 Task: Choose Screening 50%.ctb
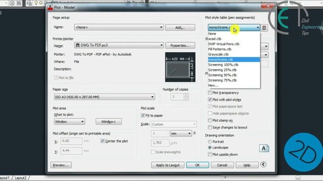tap(234, 75)
